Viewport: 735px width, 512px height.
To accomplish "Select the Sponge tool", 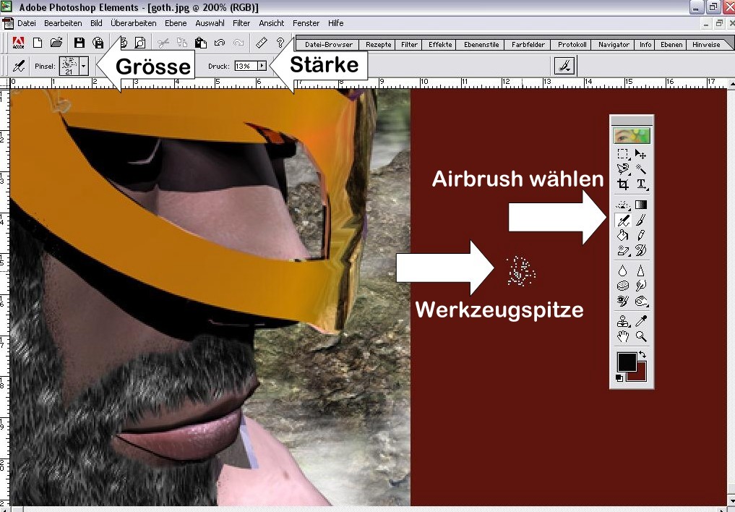I will click(x=623, y=286).
